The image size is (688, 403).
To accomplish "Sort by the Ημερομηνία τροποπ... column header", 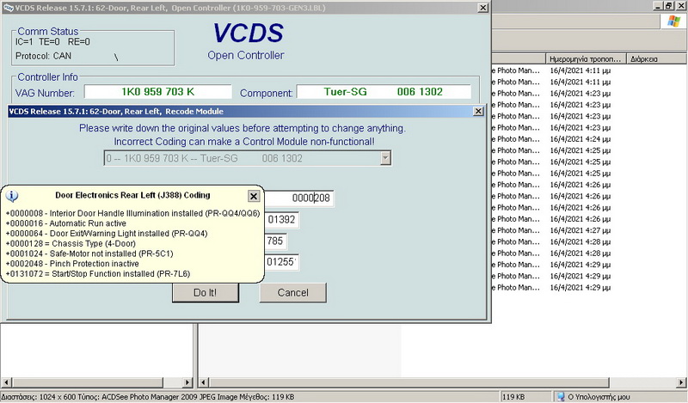I will (586, 58).
